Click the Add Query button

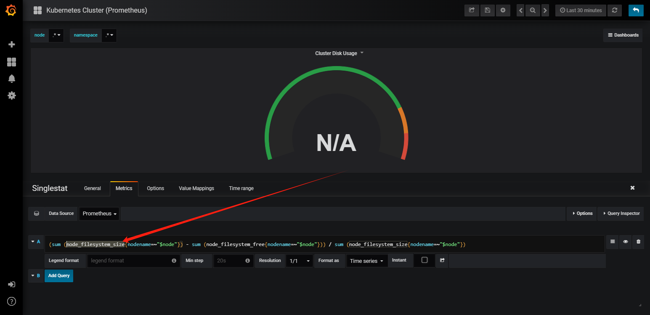point(59,275)
